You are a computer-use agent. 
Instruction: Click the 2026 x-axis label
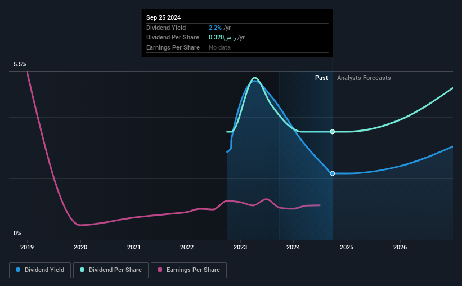click(400, 247)
